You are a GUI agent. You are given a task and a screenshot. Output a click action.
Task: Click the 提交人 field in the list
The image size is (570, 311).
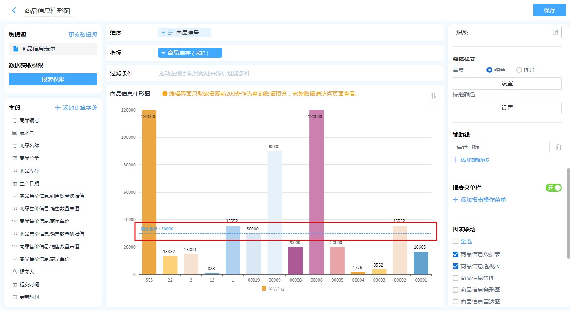[28, 272]
